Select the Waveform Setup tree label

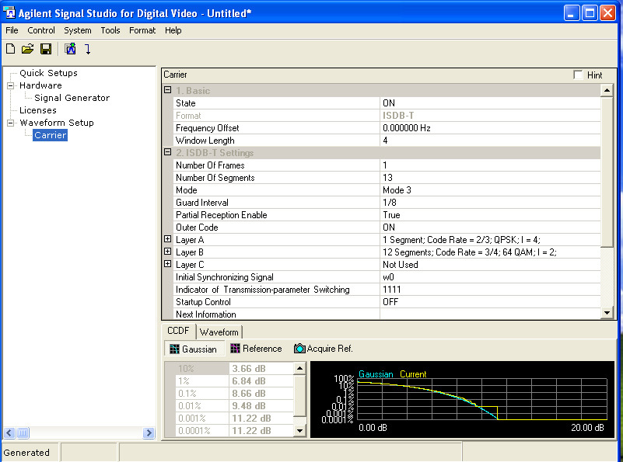coord(57,123)
